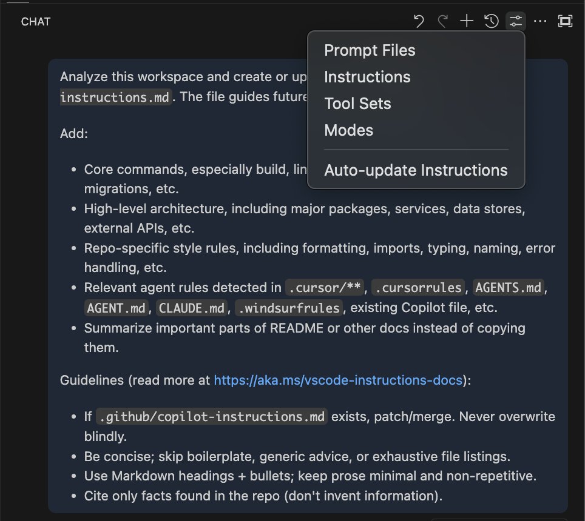
Task: Click the 'High-level architecture' bullet text
Action: point(305,218)
